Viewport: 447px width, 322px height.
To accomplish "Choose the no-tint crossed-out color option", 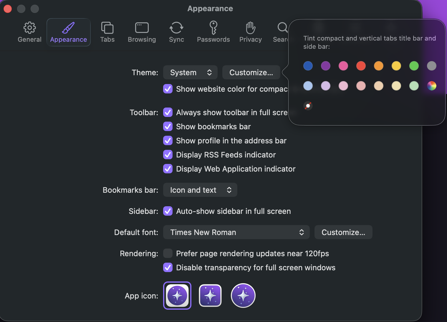I will (x=308, y=106).
